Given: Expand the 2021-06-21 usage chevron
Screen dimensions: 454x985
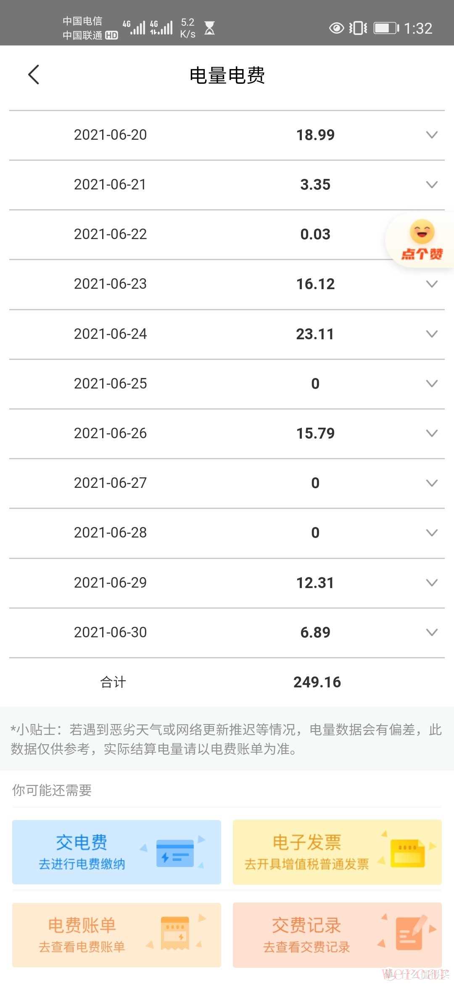Looking at the screenshot, I should (432, 184).
